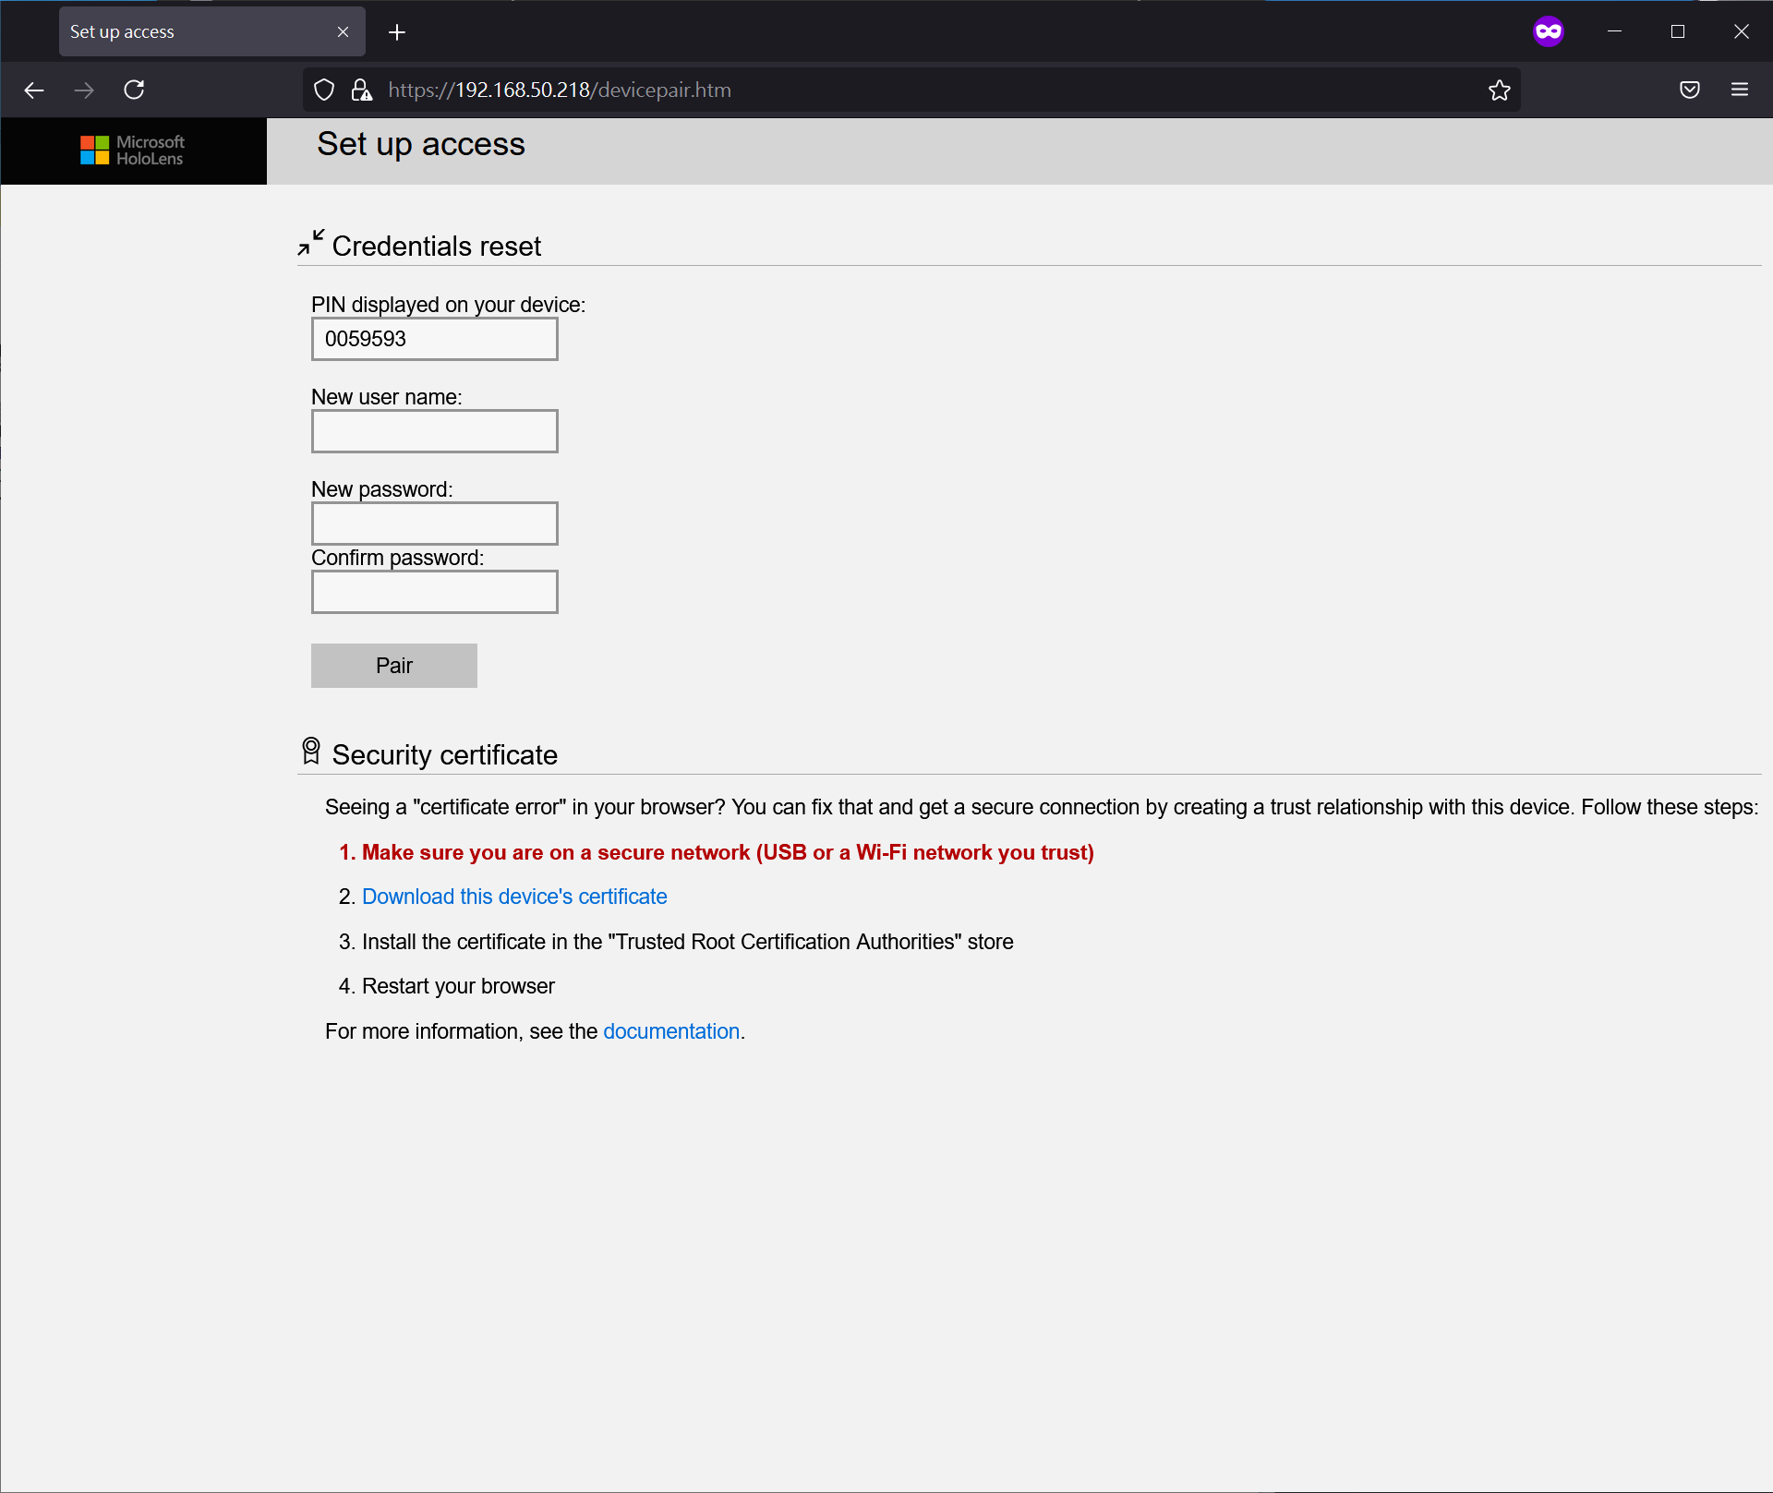Reload the page using refresh icon

(134, 90)
